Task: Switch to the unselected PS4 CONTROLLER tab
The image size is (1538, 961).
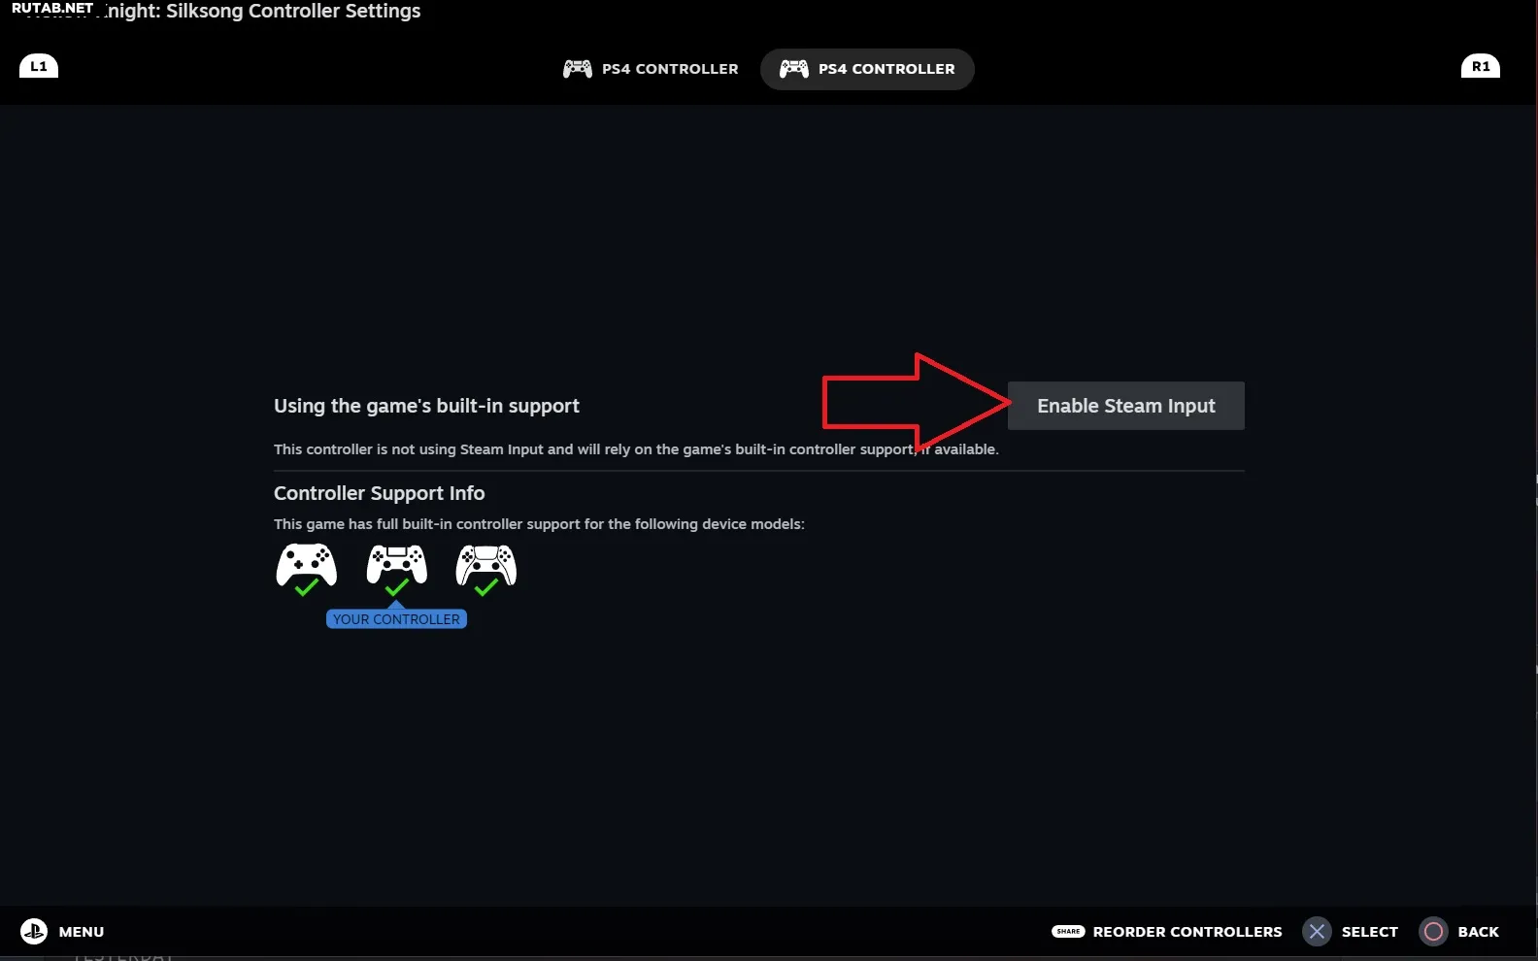Action: tap(651, 69)
